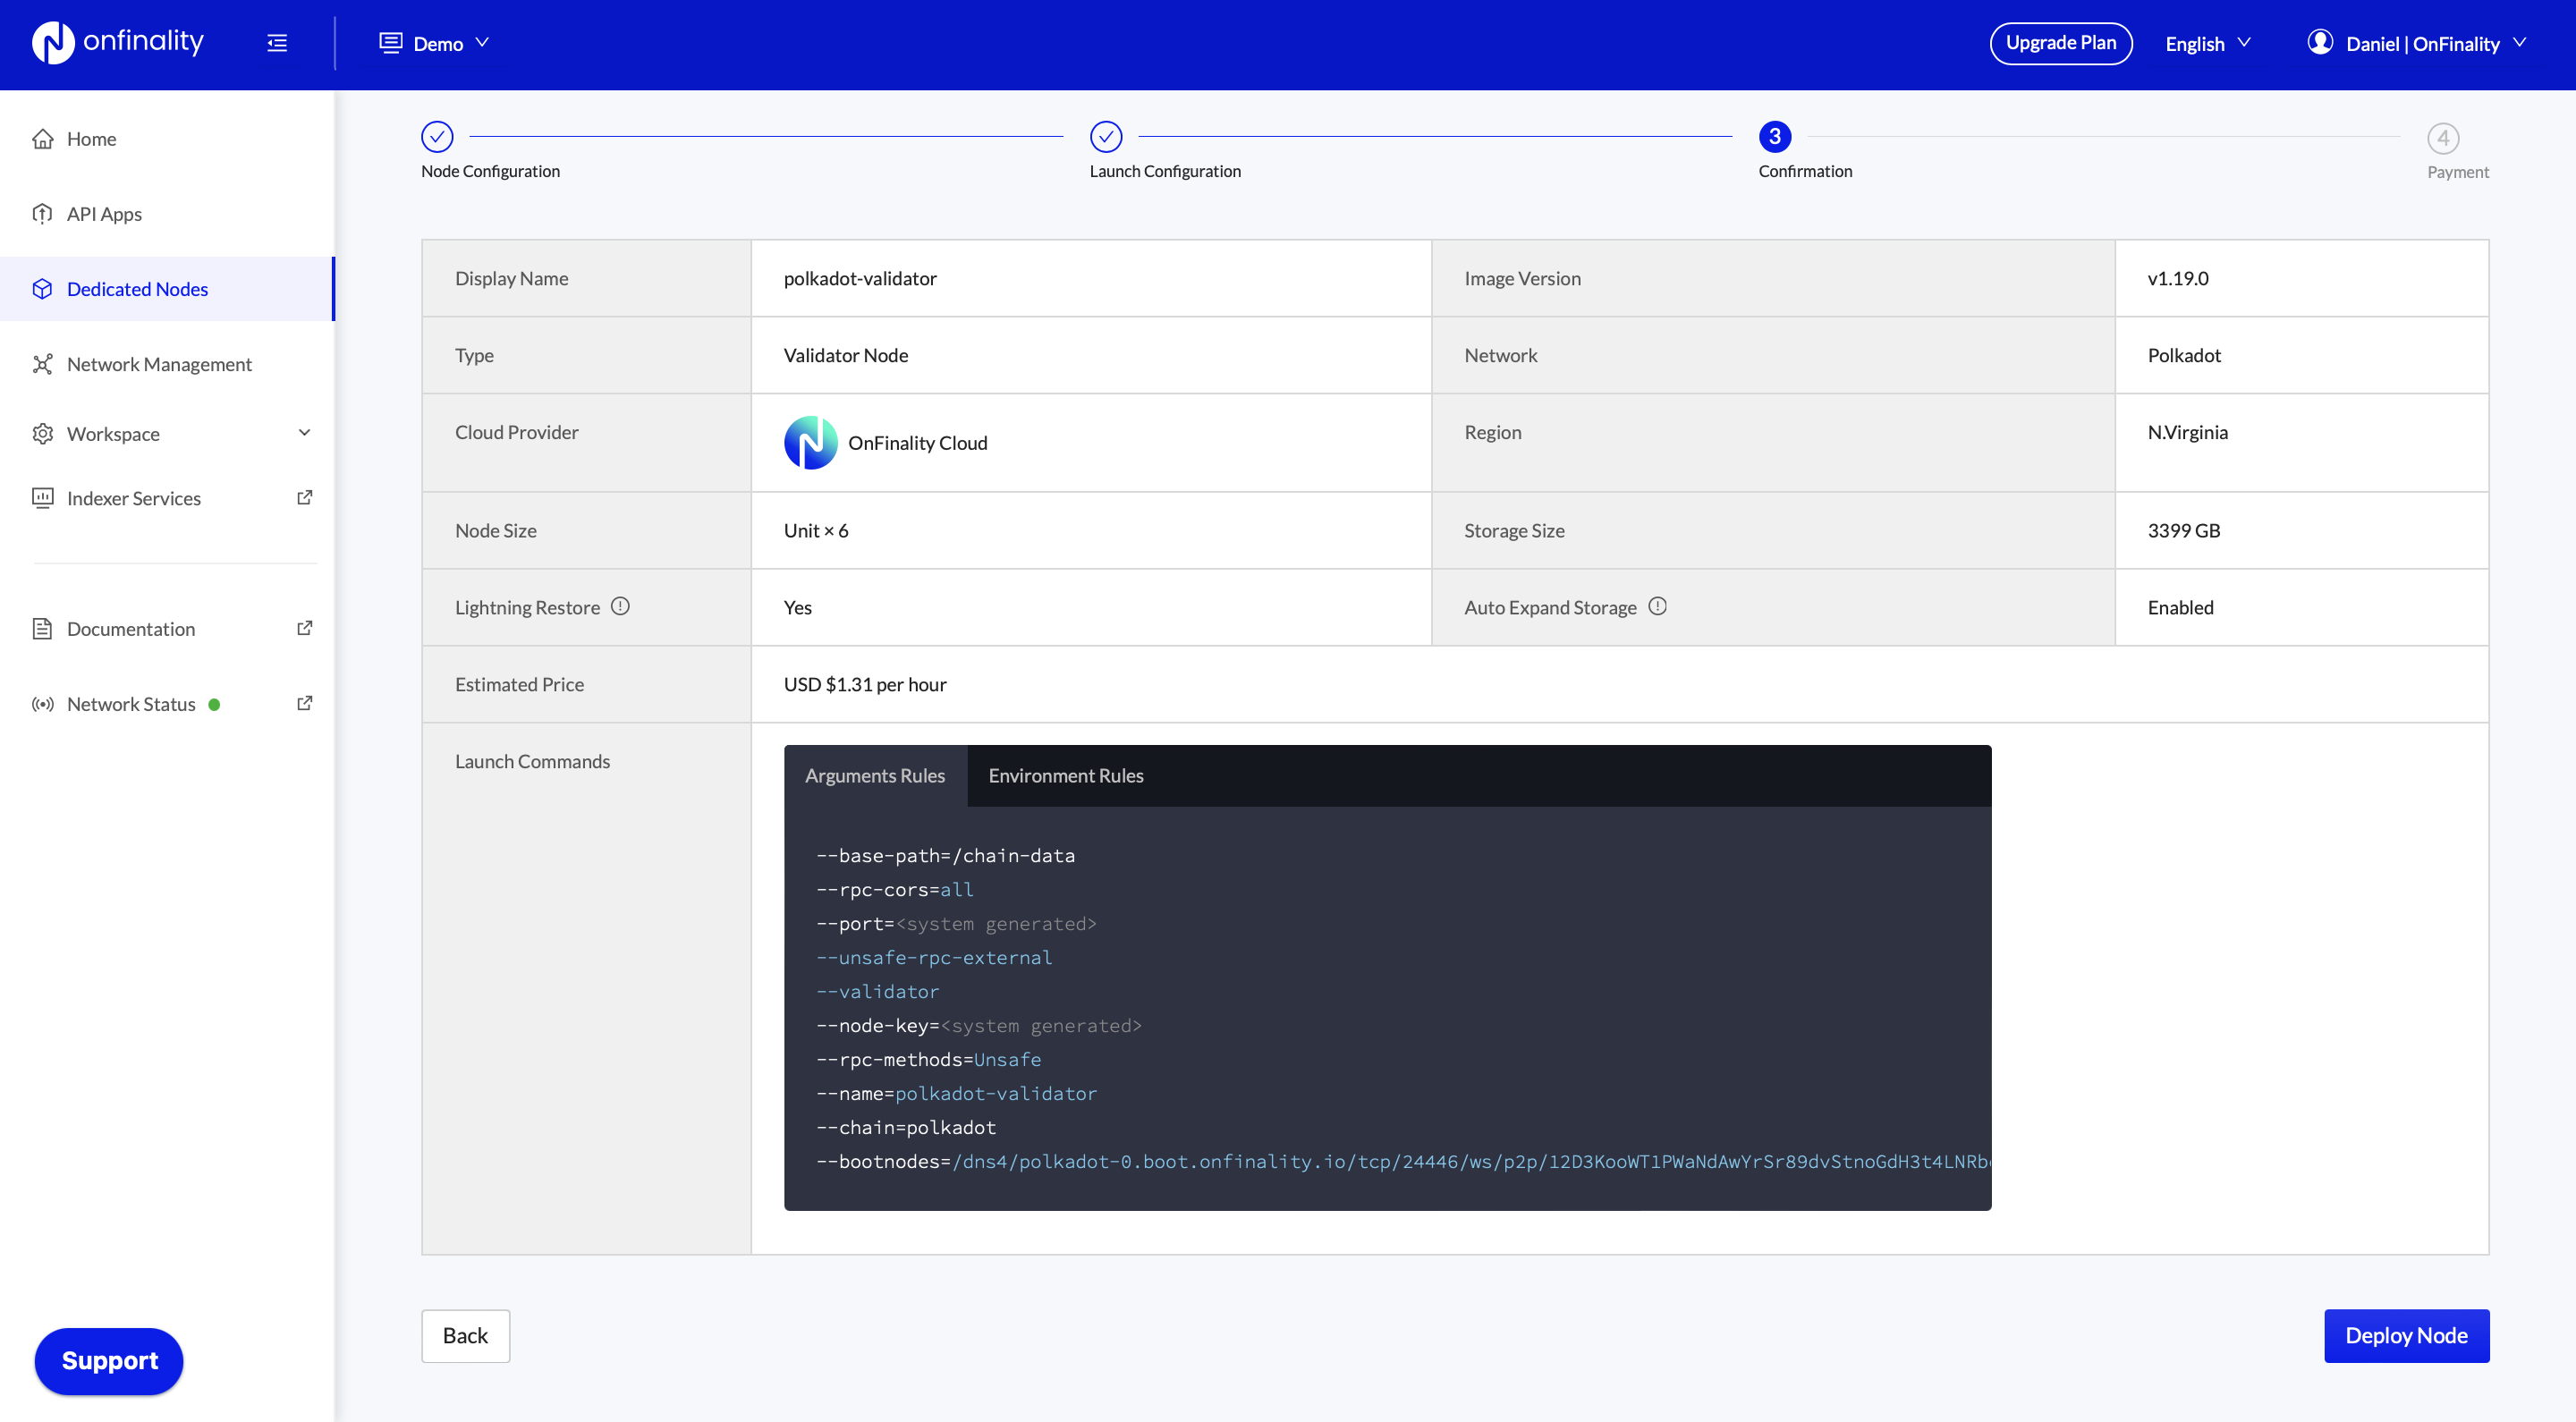Open the English language selector
This screenshot has height=1422, width=2576.
[x=2207, y=43]
